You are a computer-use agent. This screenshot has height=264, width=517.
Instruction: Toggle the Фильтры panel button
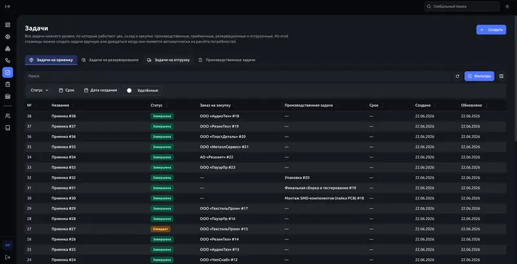pos(479,76)
